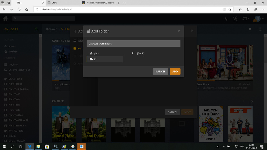Viewport: 267px width, 150px height.
Task: Open Mr. Men Little Miss poster
Action: [x=211, y=124]
